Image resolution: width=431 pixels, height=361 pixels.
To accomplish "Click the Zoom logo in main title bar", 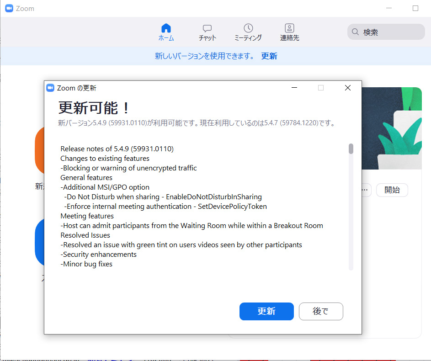I will click(x=9, y=8).
